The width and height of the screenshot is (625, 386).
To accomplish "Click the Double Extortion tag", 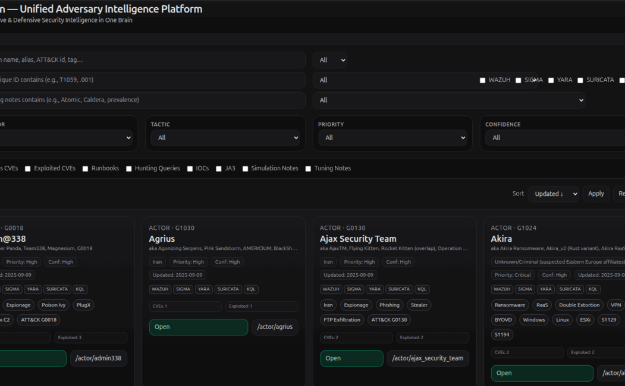I will (579, 305).
